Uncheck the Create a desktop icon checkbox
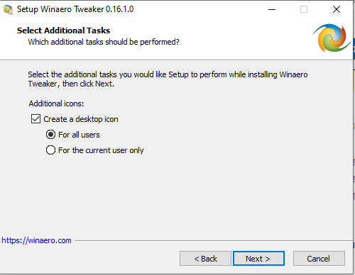This screenshot has height=275, width=355. click(x=35, y=119)
